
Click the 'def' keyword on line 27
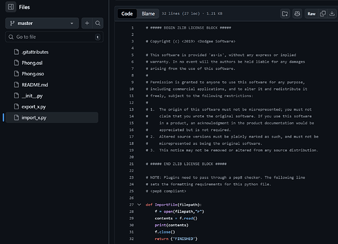pos(149,205)
